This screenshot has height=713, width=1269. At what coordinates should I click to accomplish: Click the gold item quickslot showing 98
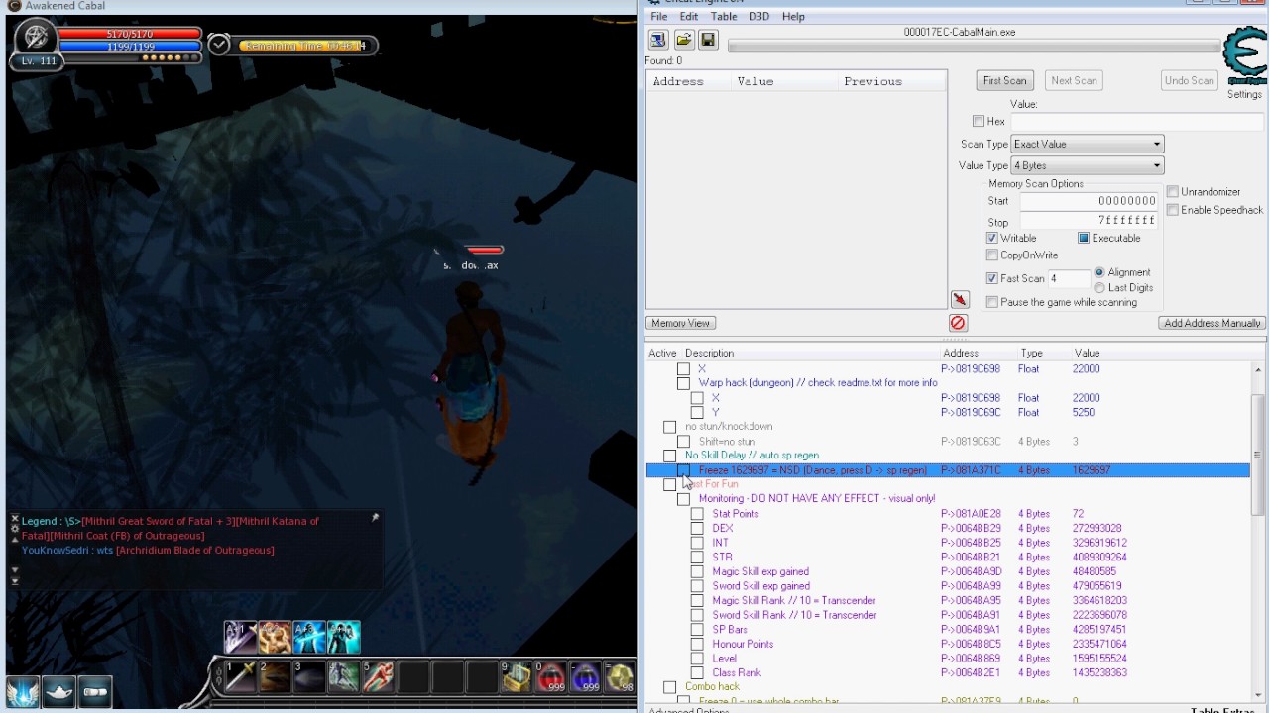[620, 676]
